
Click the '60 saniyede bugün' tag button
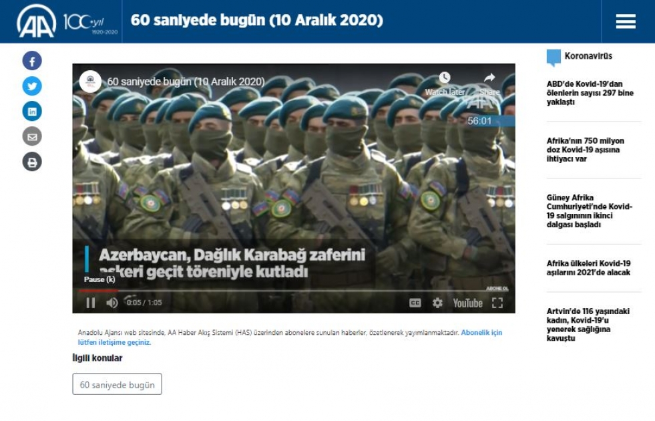(117, 384)
